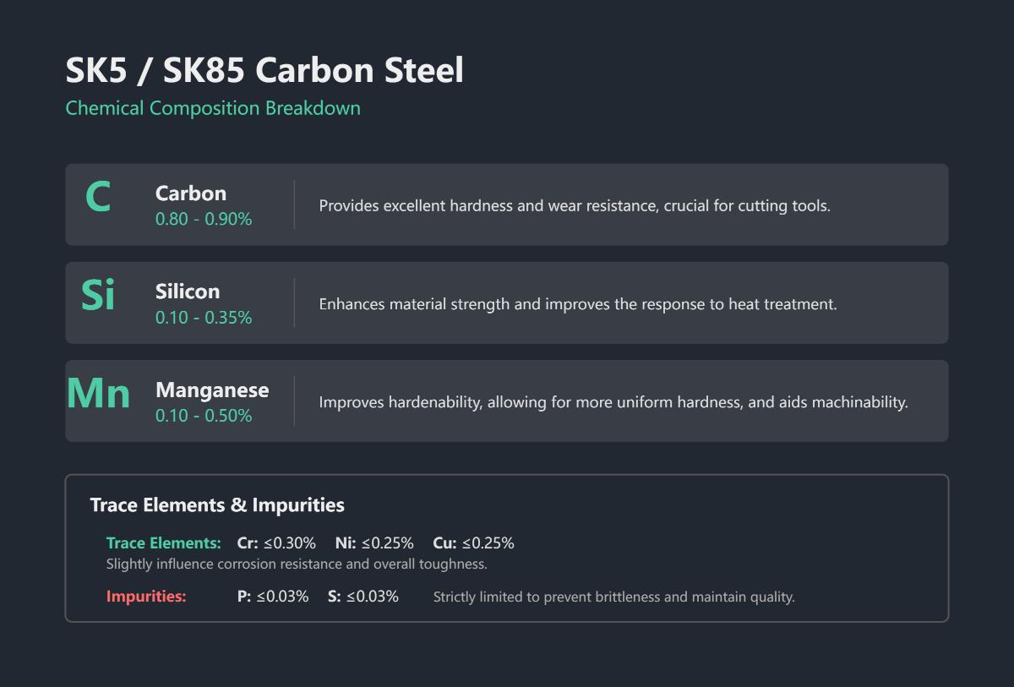
Task: Select the Carbon element name
Action: pos(191,194)
